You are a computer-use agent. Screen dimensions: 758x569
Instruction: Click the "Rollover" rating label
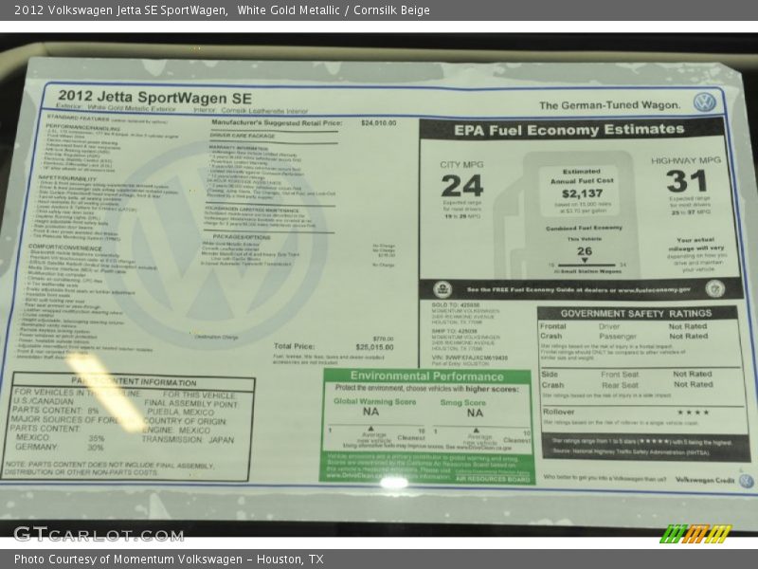pyautogui.click(x=558, y=412)
